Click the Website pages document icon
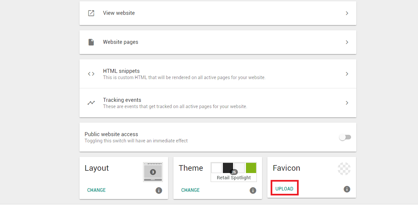This screenshot has height=205, width=418. click(x=91, y=42)
